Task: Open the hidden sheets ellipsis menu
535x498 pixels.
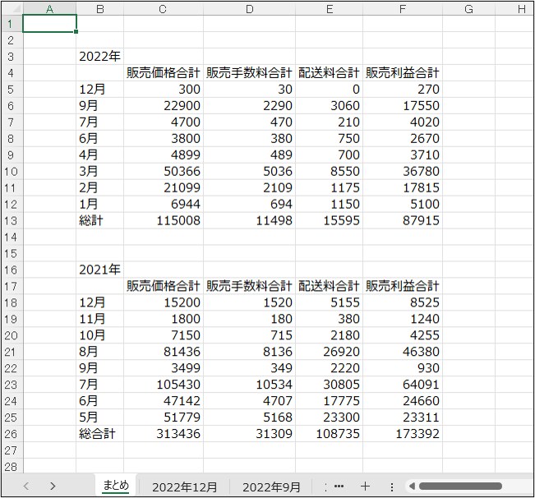Action: click(339, 486)
